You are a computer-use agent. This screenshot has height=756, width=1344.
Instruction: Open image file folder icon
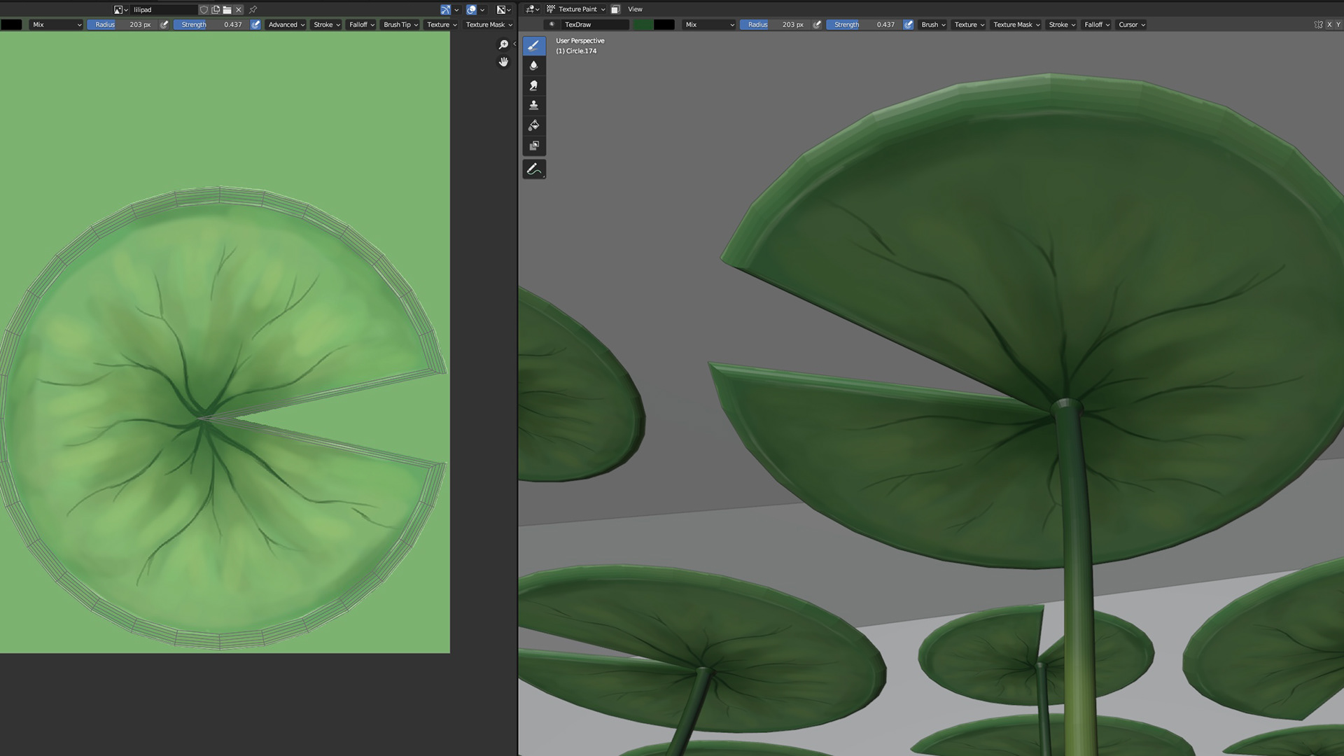pyautogui.click(x=227, y=10)
